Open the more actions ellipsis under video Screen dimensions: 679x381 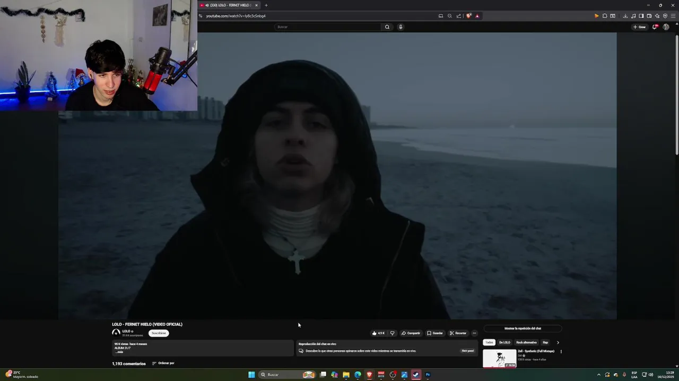(474, 333)
